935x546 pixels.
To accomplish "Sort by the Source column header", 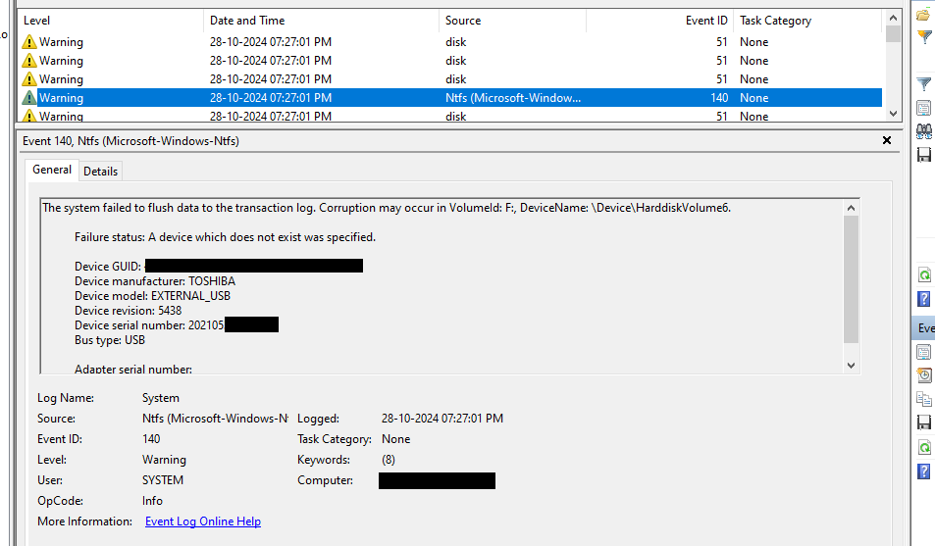I will tap(513, 21).
